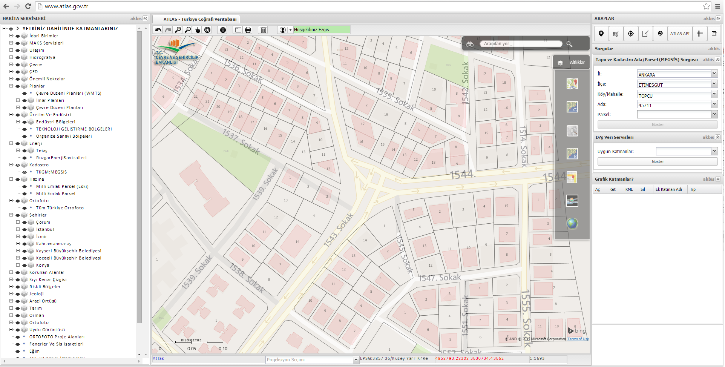Go back using browser back arrow
This screenshot has height=367, width=725.
click(6, 6)
